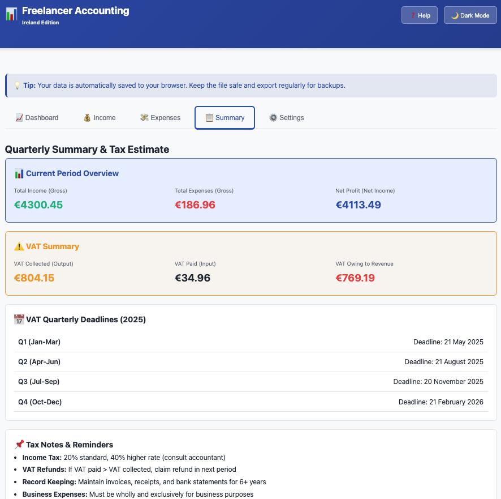Click the Q2 (Apr-Jun) row label

(40, 362)
